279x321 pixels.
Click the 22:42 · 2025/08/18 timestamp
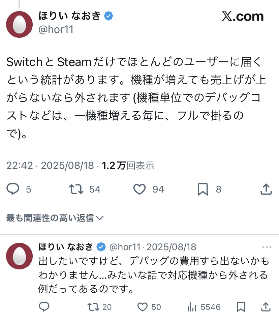click(x=50, y=165)
